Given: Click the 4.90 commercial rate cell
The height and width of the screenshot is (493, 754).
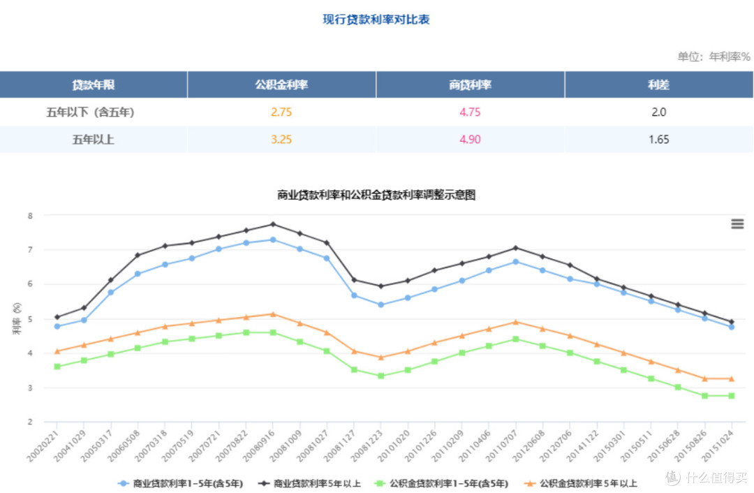Looking at the screenshot, I should point(470,140).
